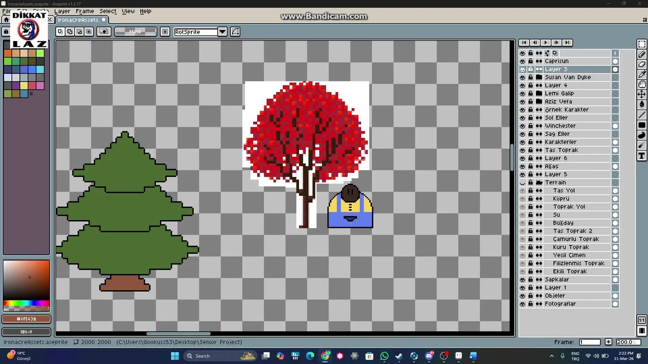Expand the Aziz Vefa group folder
Image resolution: width=648 pixels, height=364 pixels.
[x=539, y=102]
